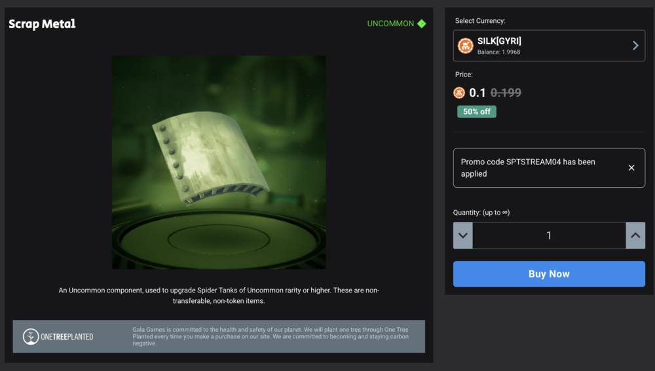
Task: Click the Quantity: (up to ∞) label
Action: tap(481, 213)
